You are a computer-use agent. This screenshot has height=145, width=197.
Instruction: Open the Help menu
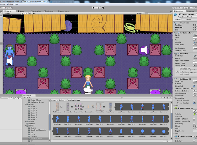16,4
